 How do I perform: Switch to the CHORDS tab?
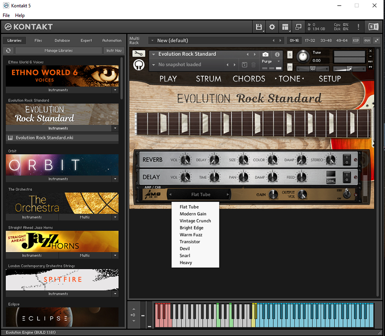249,79
